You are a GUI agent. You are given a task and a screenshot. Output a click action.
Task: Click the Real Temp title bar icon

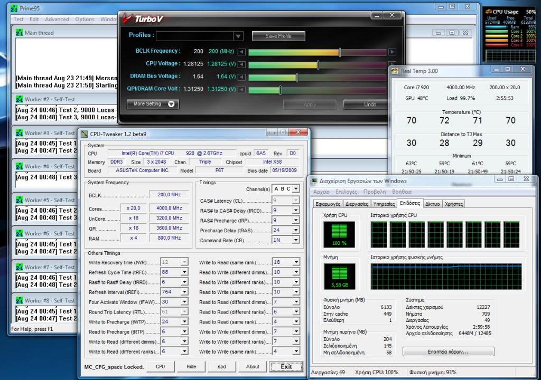[395, 71]
